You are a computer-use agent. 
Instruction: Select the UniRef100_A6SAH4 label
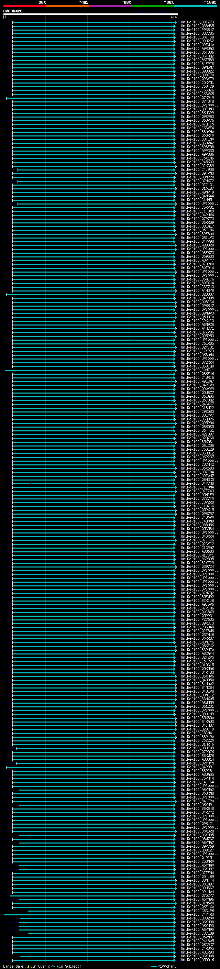(x=197, y=355)
